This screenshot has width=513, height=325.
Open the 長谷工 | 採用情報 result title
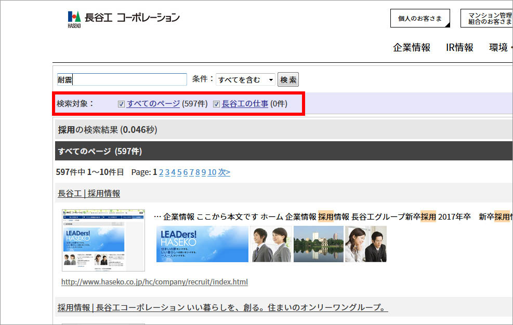(x=89, y=193)
